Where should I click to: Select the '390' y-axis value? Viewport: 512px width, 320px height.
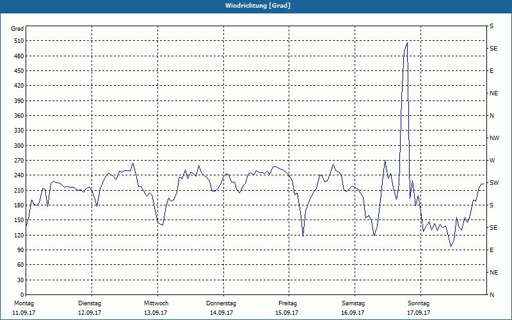point(19,101)
